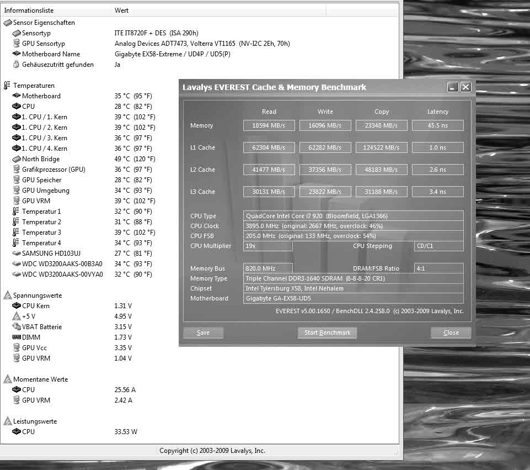The image size is (530, 470).
Task: Click the Memory Type DDR3-1640 SDRAM field
Action: 353,278
